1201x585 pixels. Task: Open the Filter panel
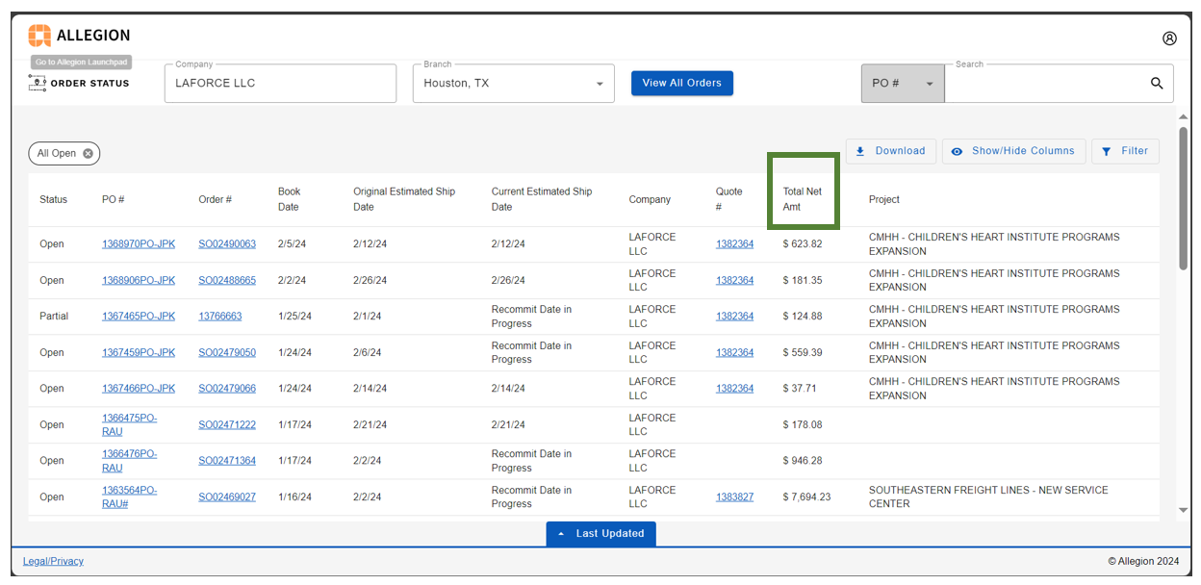pyautogui.click(x=1125, y=151)
